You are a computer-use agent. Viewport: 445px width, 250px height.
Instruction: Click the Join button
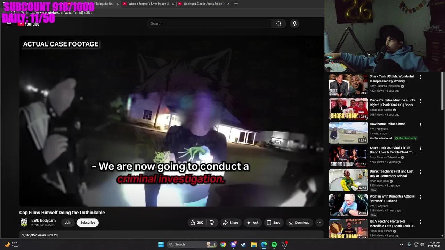coord(68,222)
